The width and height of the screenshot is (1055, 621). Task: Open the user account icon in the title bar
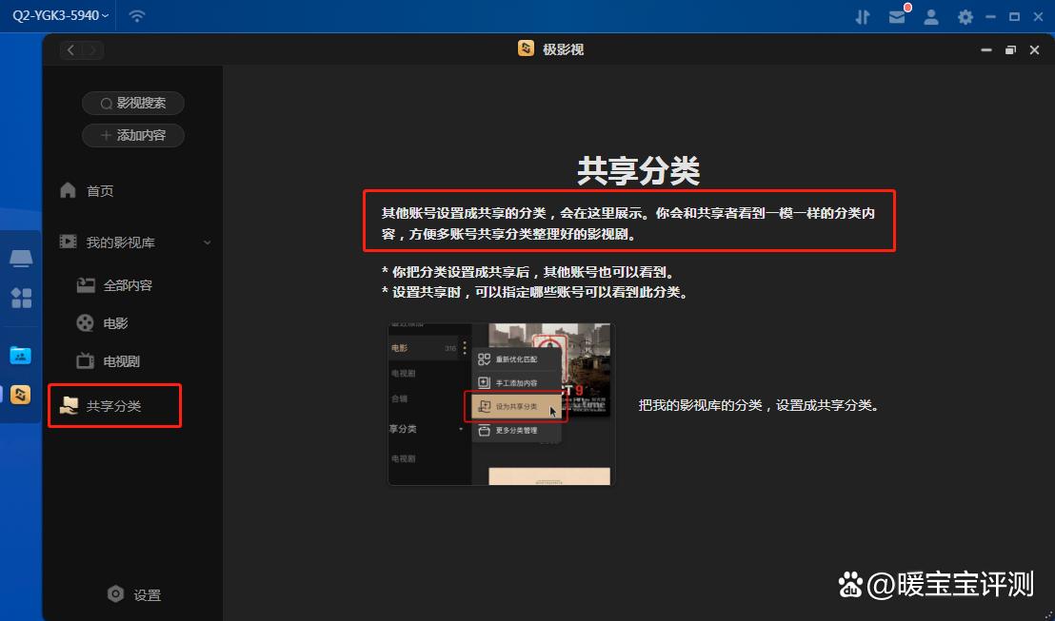point(931,16)
